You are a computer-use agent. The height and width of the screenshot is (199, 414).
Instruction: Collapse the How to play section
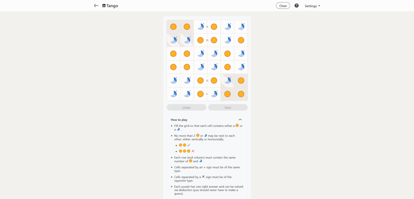(240, 120)
